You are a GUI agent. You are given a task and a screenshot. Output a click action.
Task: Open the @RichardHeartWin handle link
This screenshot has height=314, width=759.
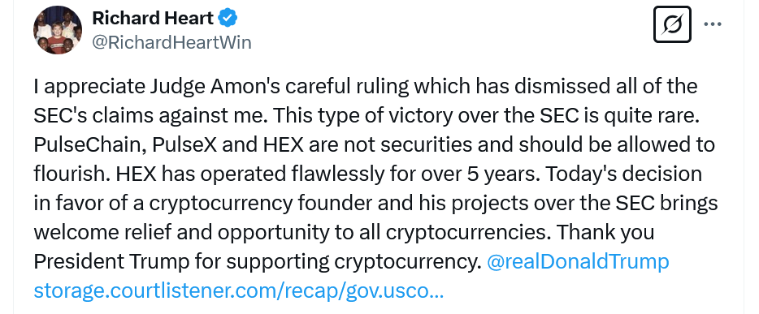pyautogui.click(x=171, y=42)
